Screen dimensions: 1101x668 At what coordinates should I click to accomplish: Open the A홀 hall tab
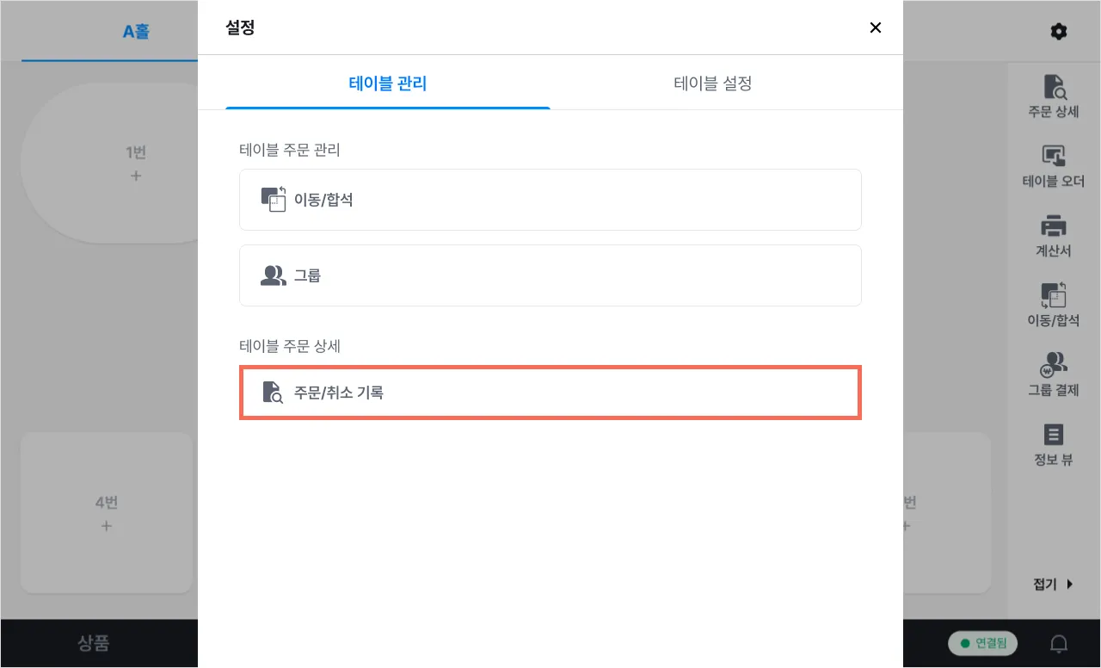[x=136, y=32]
